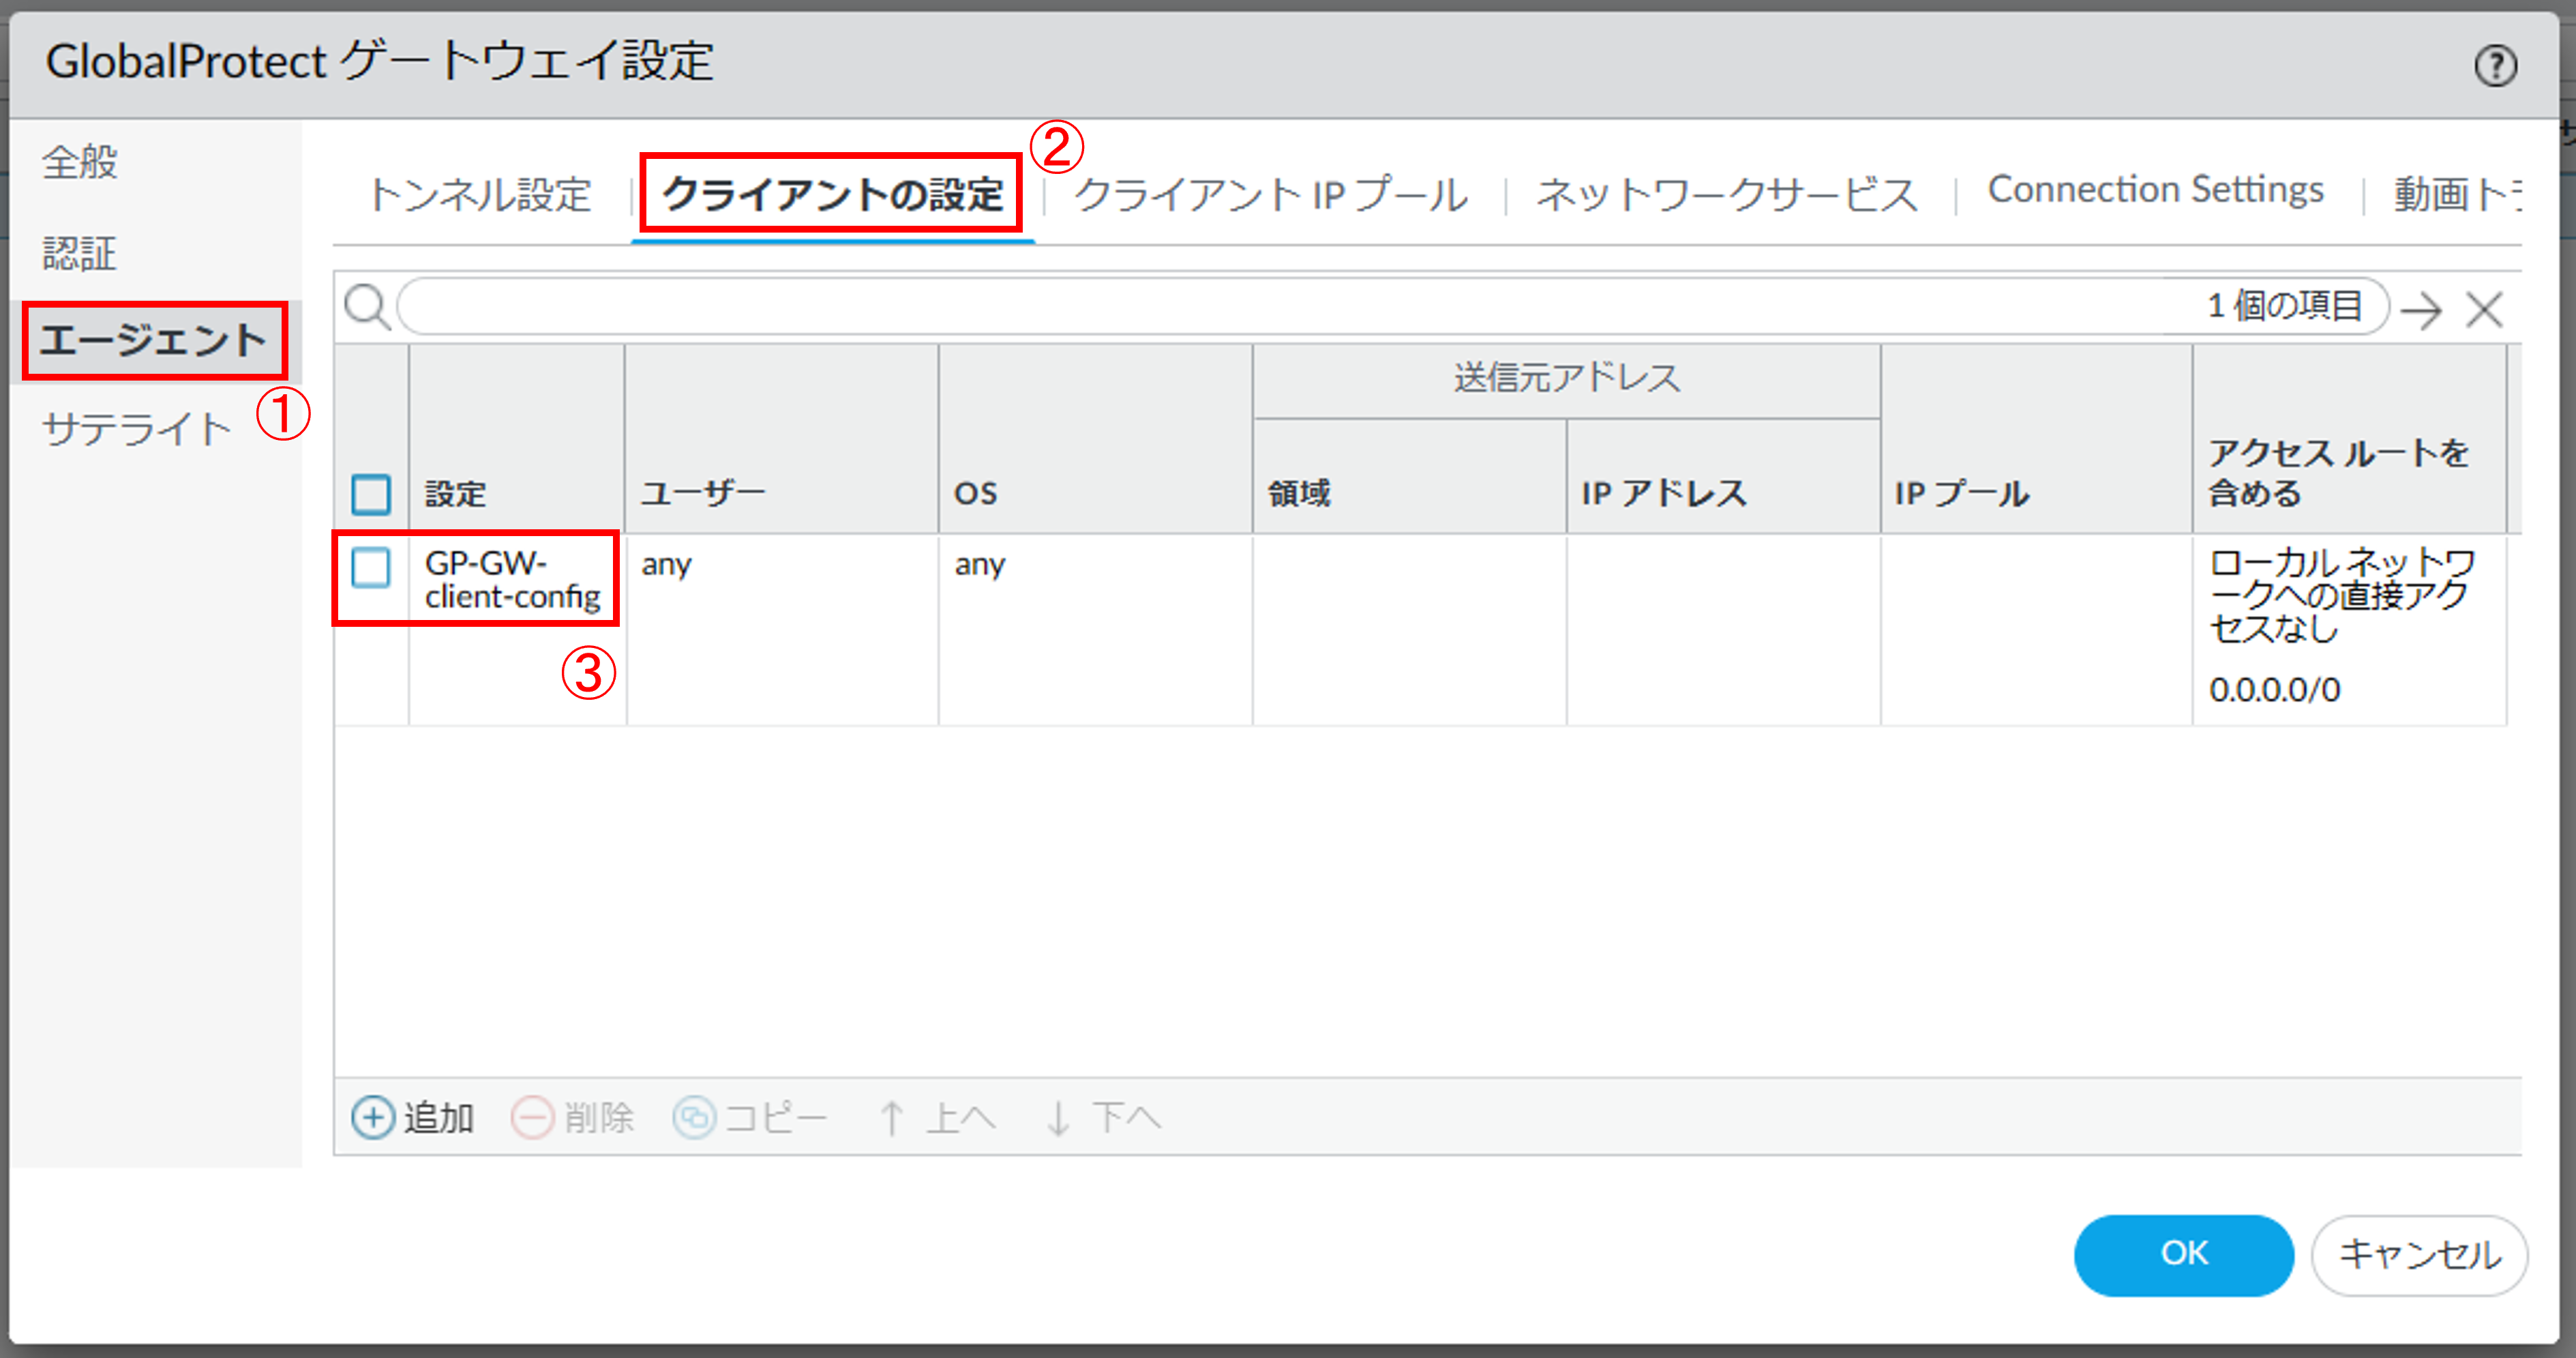Open 認証 section in left sidebar

80,253
